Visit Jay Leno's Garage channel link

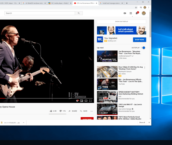(125, 109)
